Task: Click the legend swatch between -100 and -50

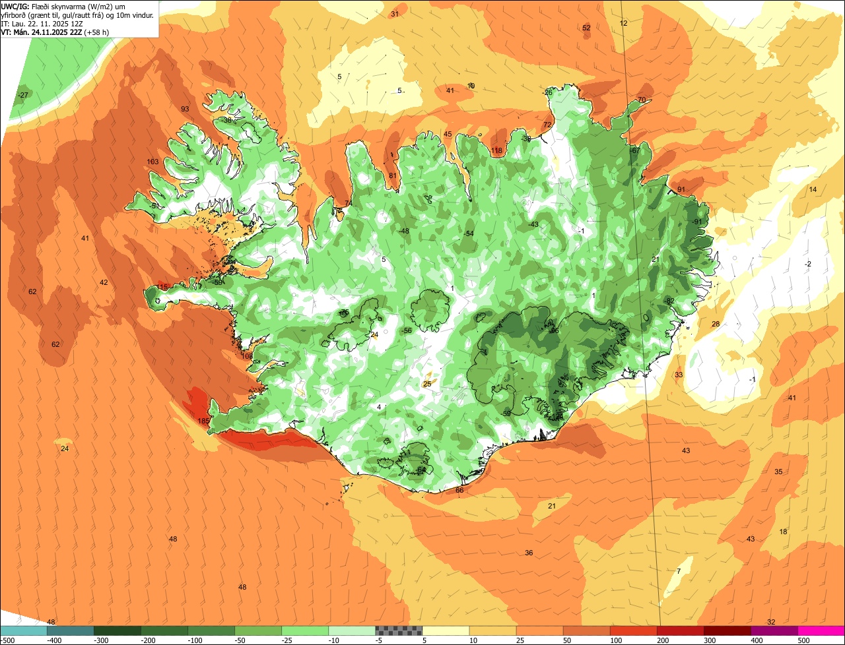Action: (211, 630)
